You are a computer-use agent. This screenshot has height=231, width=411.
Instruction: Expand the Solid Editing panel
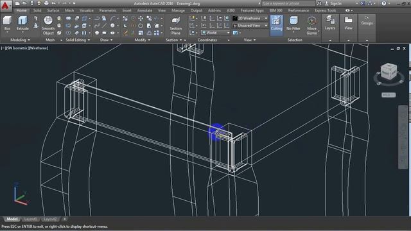[78, 40]
